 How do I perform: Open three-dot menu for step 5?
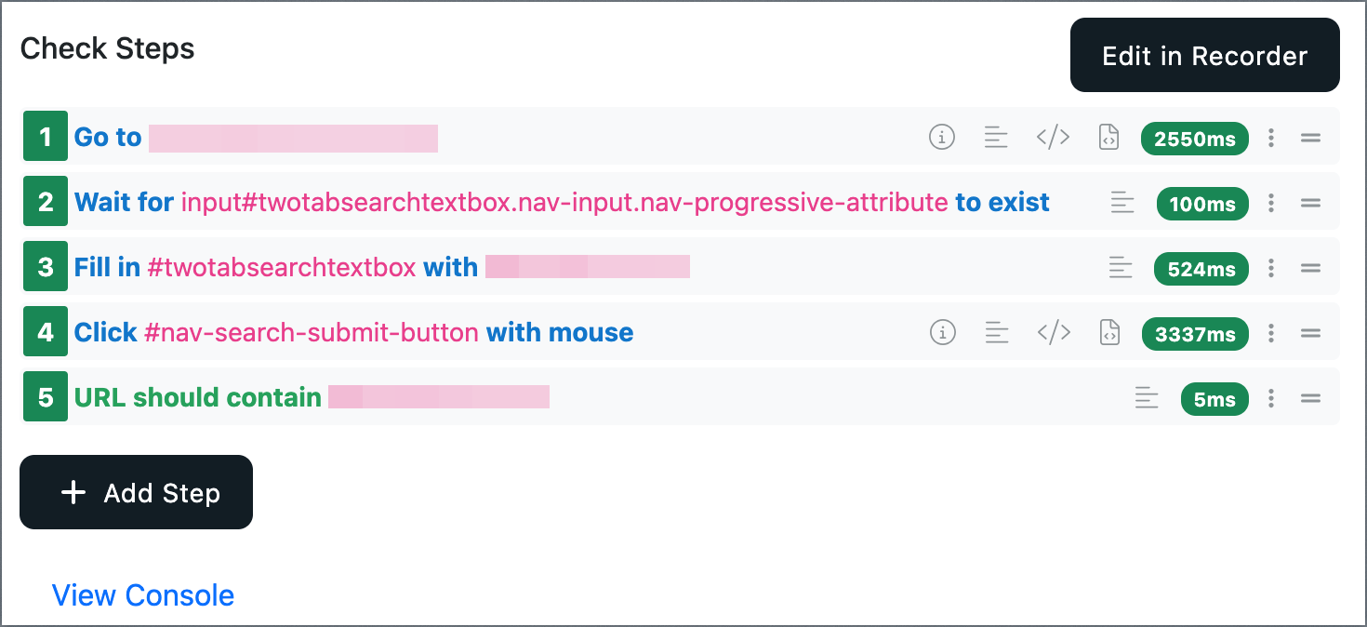(x=1271, y=398)
